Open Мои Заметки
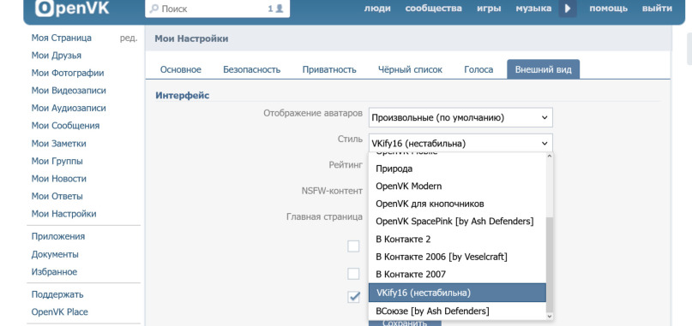This screenshot has width=692, height=326. [x=58, y=144]
